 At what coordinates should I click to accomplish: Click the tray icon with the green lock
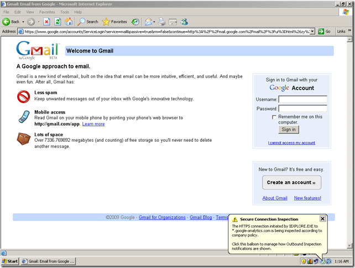322,261
